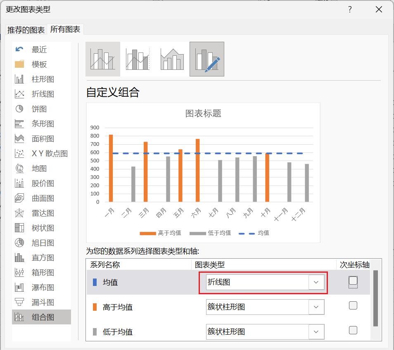Choose the 柱形图 column chart category
The width and height of the screenshot is (394, 350).
click(x=41, y=79)
